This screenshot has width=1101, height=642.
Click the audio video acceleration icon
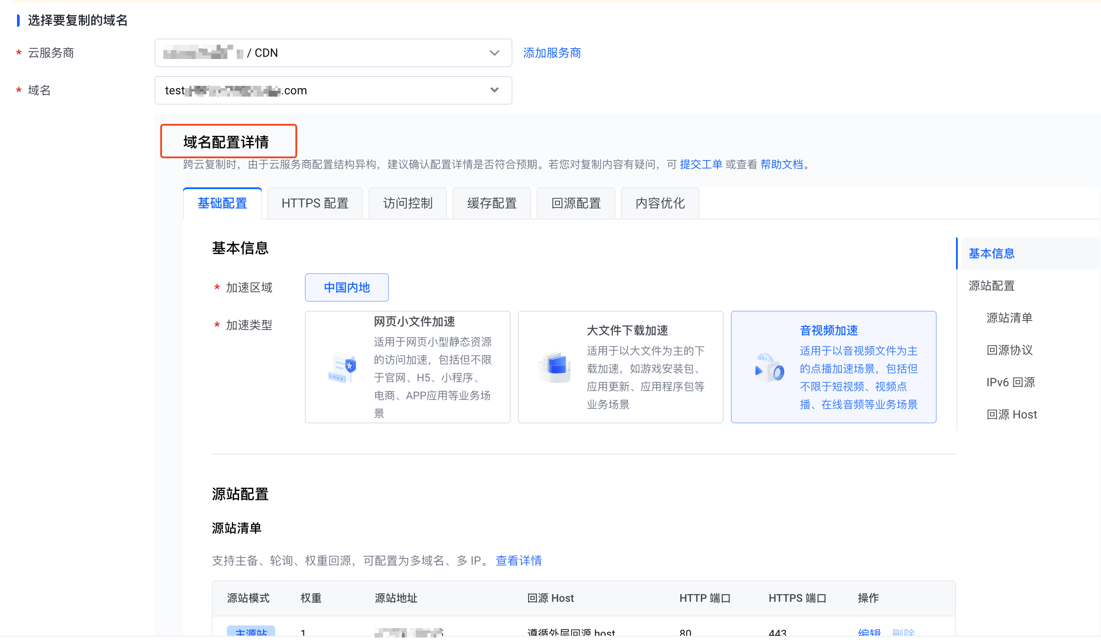(x=769, y=367)
